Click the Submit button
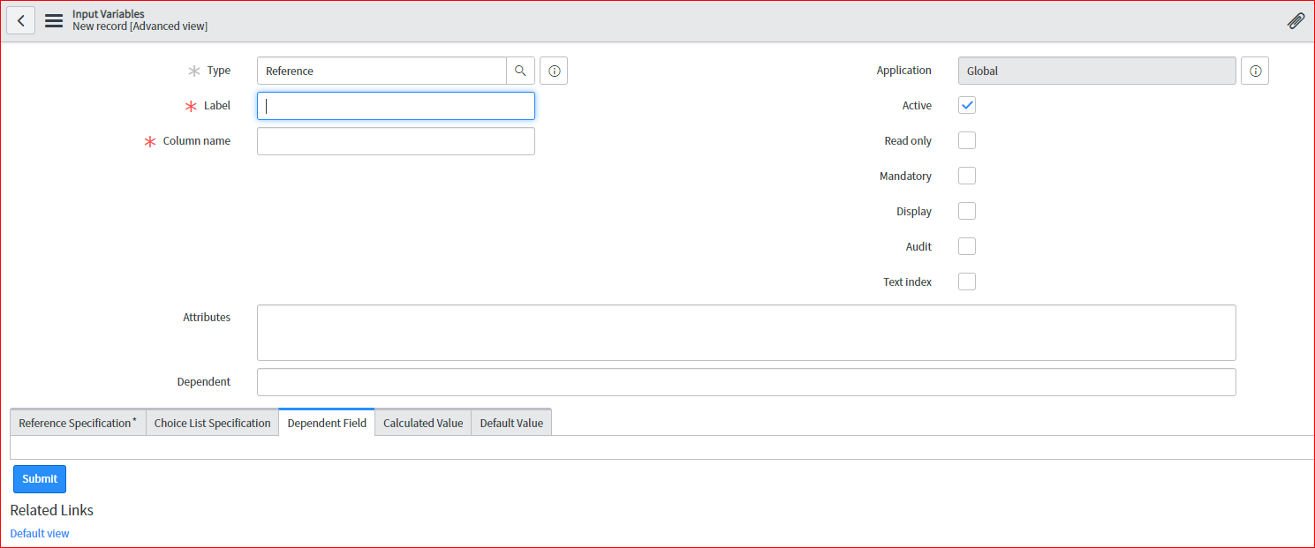Image resolution: width=1315 pixels, height=548 pixels. (x=40, y=478)
